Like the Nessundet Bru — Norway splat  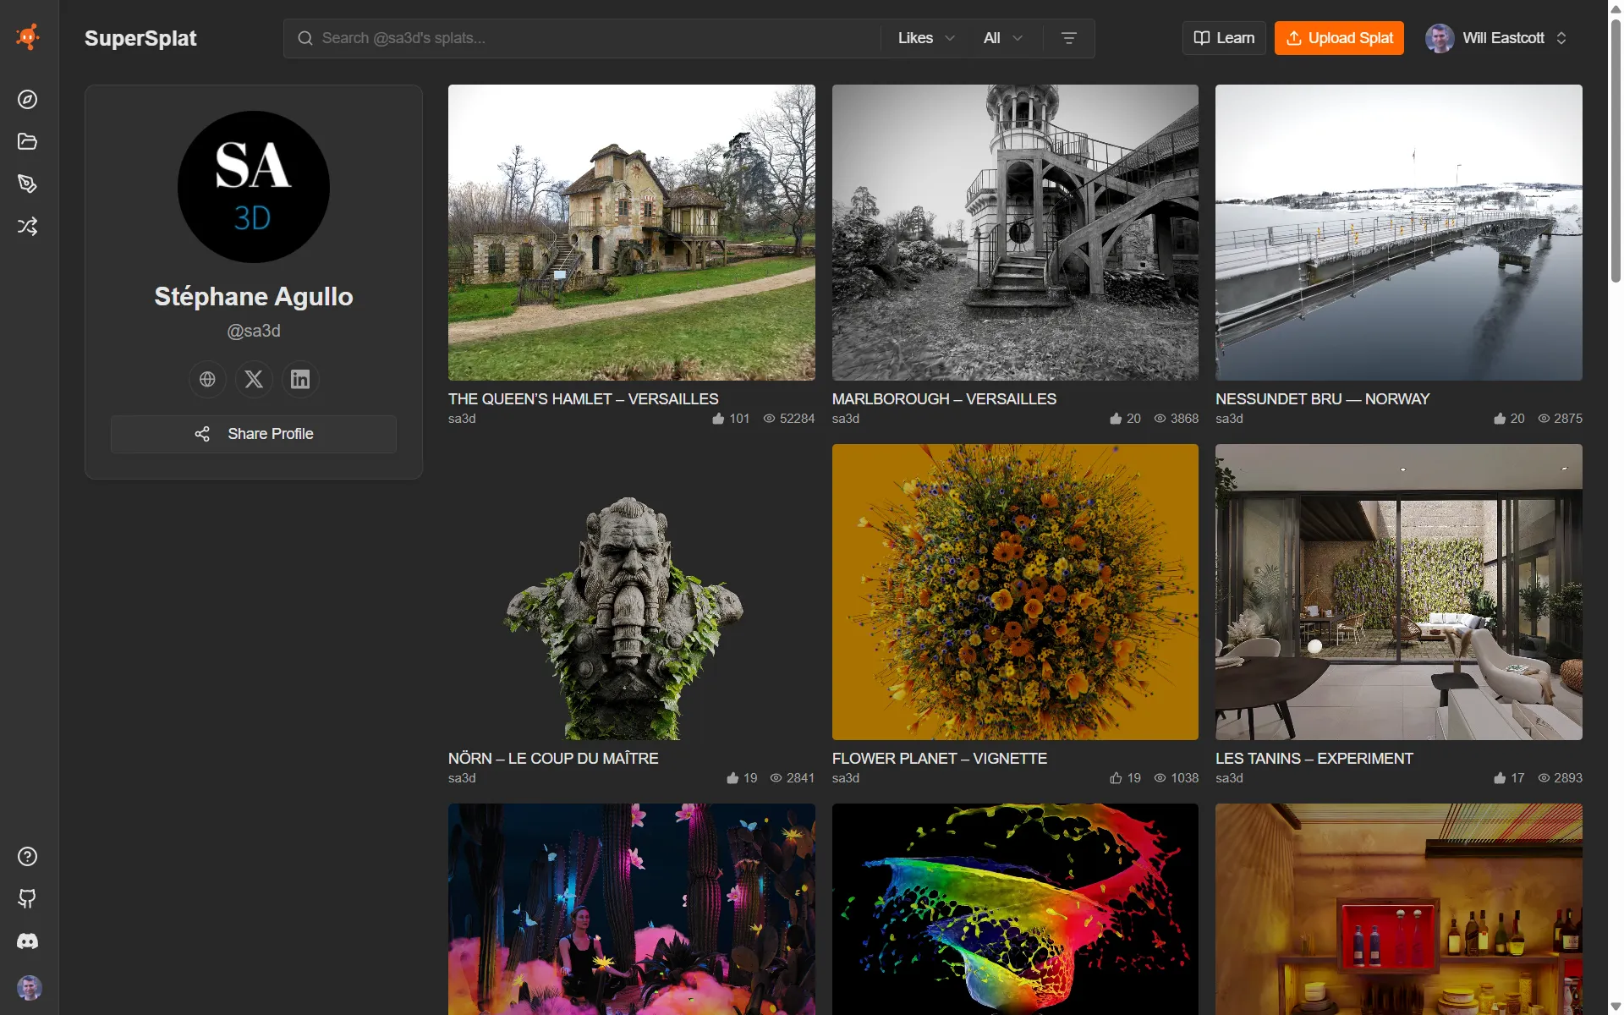[x=1500, y=419]
